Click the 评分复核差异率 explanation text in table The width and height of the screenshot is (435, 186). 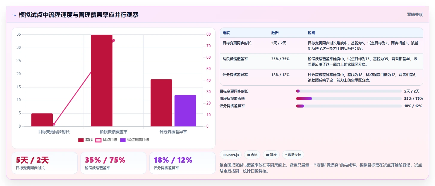(x=362, y=77)
